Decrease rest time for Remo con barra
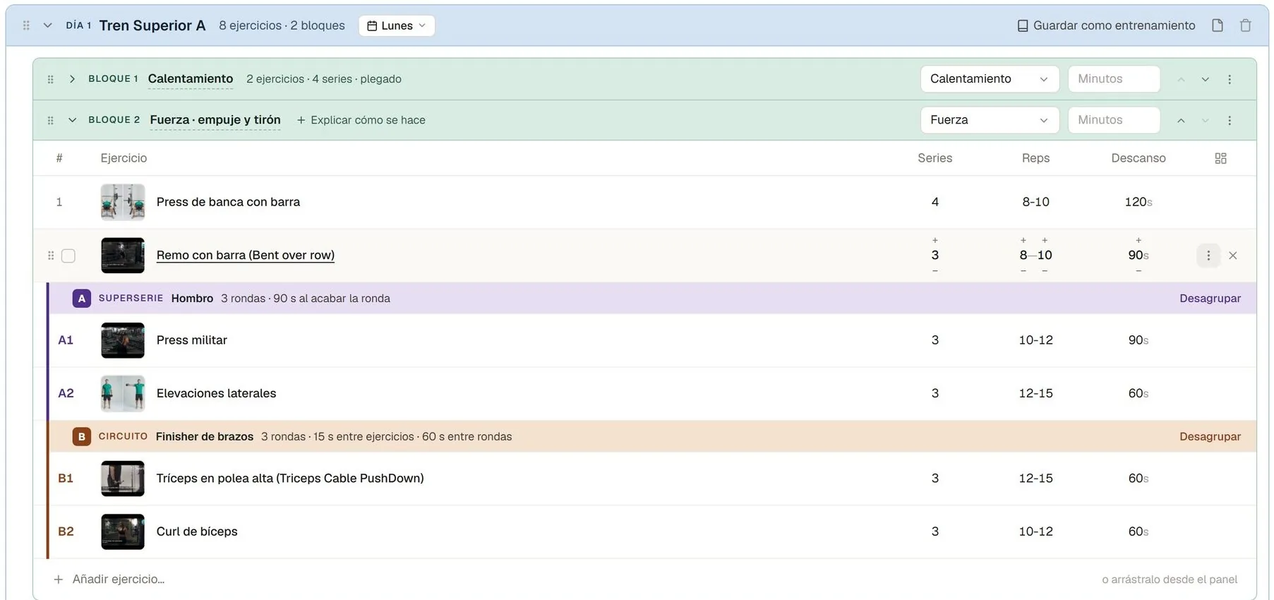The height and width of the screenshot is (600, 1274). pyautogui.click(x=1138, y=271)
